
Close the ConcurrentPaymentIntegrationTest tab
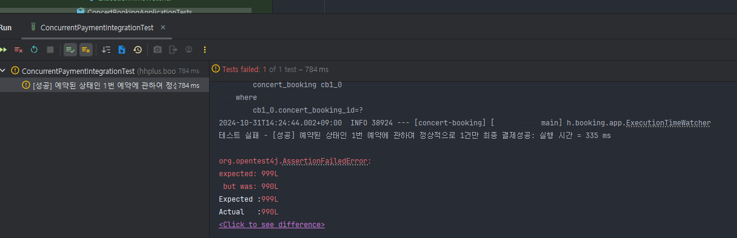coord(163,28)
